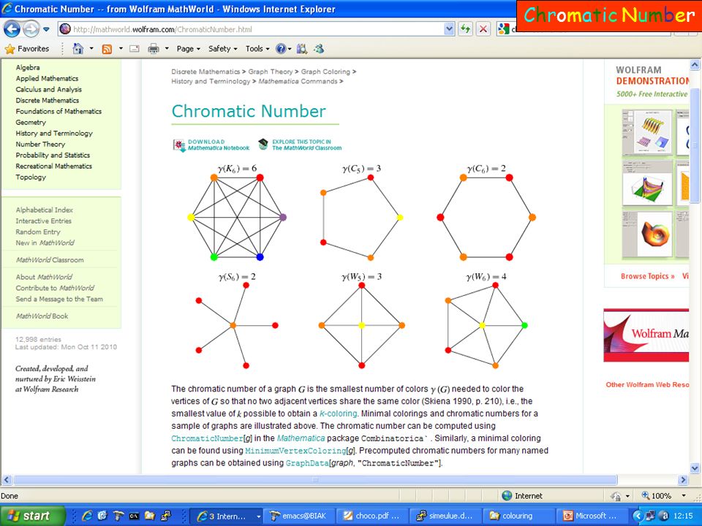Screen dimensions: 702x526
Task: Click the horizontal scrollbar right arrow
Action: (x=683, y=480)
